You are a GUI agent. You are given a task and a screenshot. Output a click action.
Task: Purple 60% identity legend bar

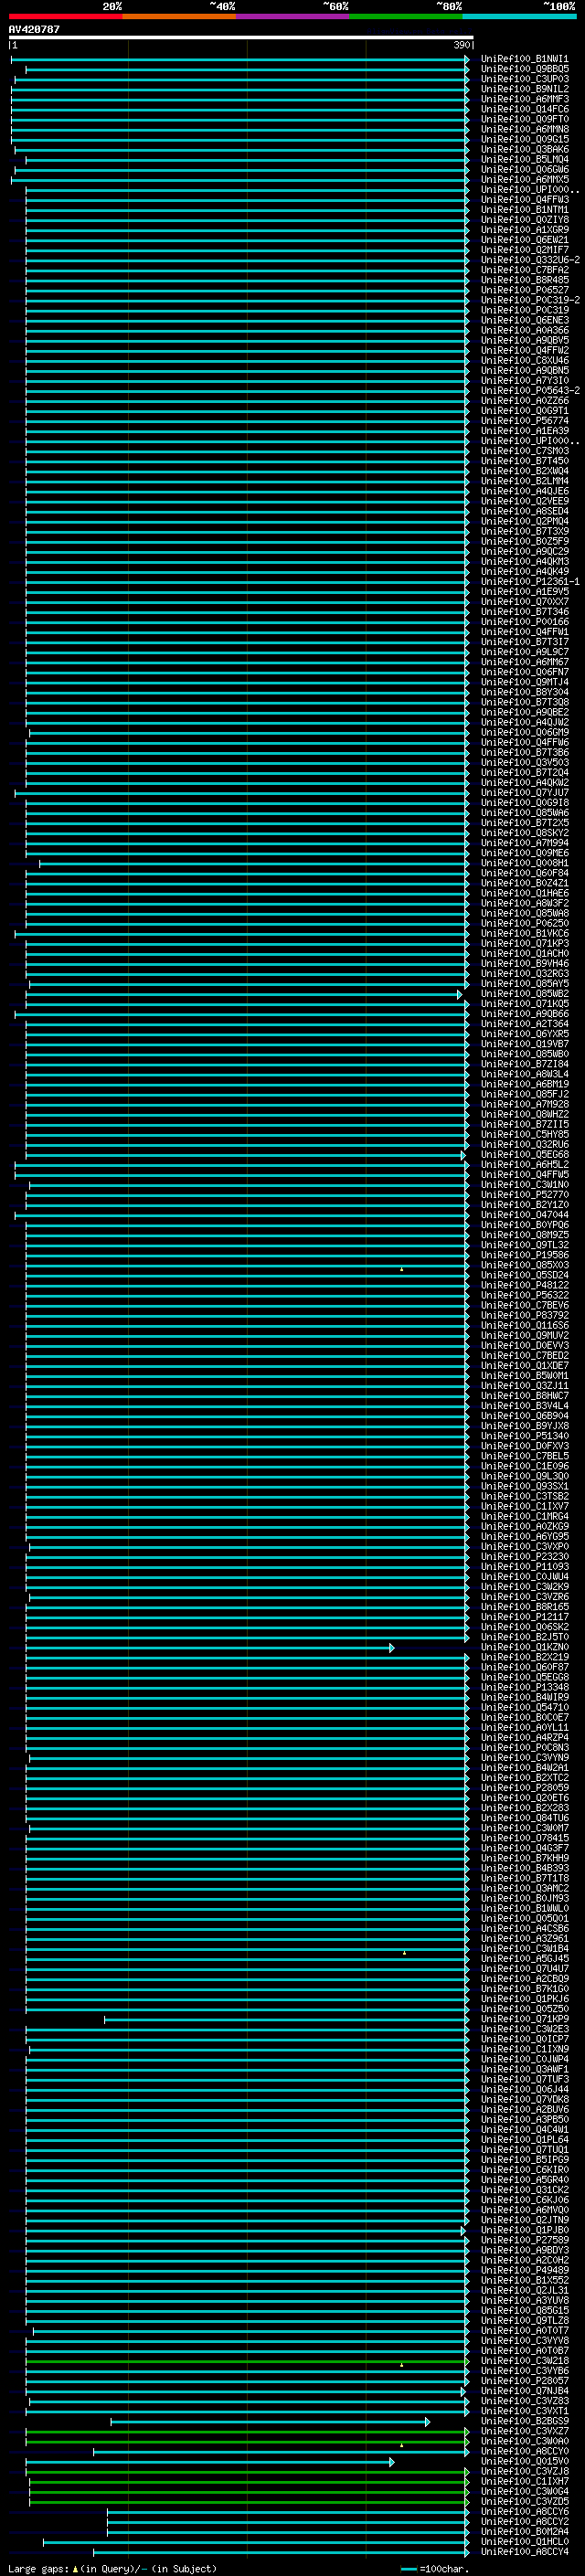(292, 16)
